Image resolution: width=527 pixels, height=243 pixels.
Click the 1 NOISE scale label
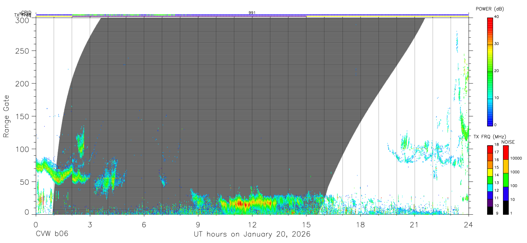point(511,213)
